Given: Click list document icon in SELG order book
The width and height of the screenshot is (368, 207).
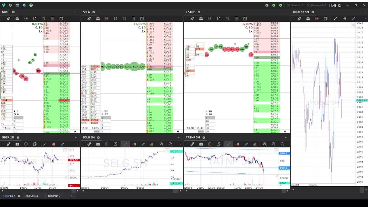Looking at the screenshot, I should tap(133, 18).
